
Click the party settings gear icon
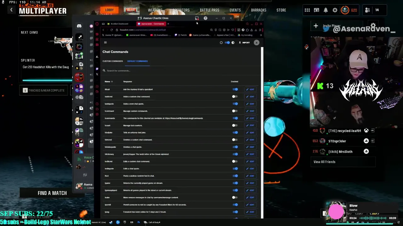(373, 26)
